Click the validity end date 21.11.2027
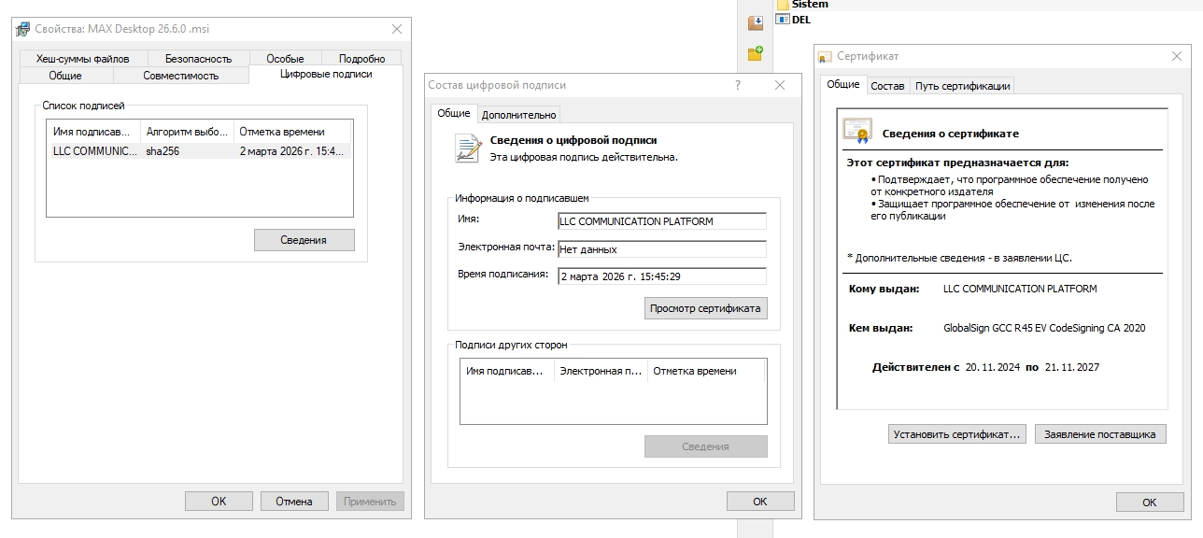The image size is (1203, 538). [1072, 367]
